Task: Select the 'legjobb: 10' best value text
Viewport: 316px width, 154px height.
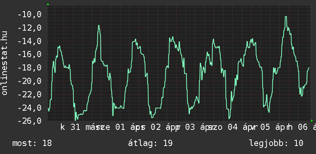Action: 276,143
